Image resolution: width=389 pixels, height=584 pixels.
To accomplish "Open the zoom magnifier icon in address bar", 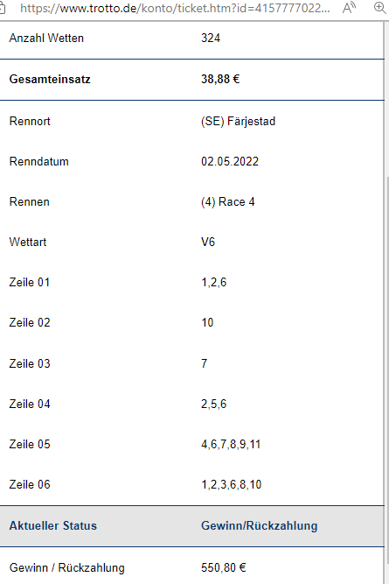I will 379,8.
